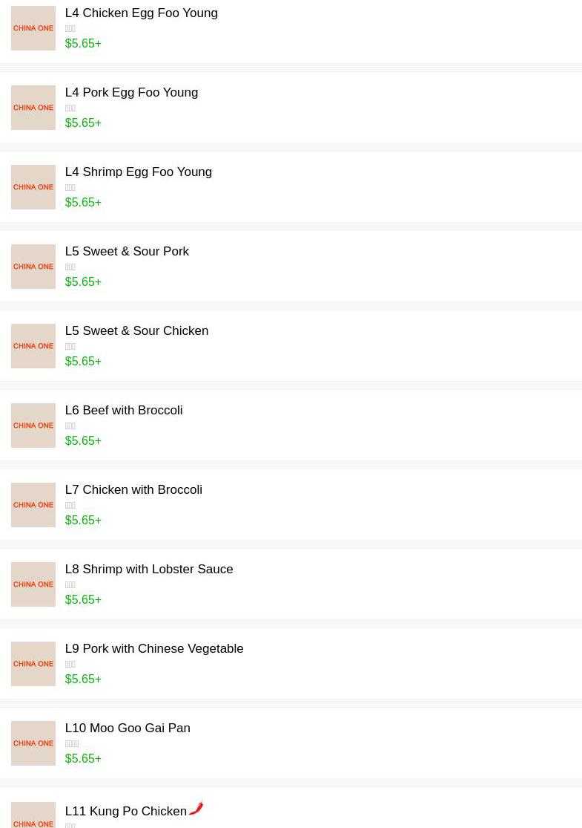Click the $5.65+ price under L8 Shrimp with Lobster Sauce
The height and width of the screenshot is (828, 582).
83,600
